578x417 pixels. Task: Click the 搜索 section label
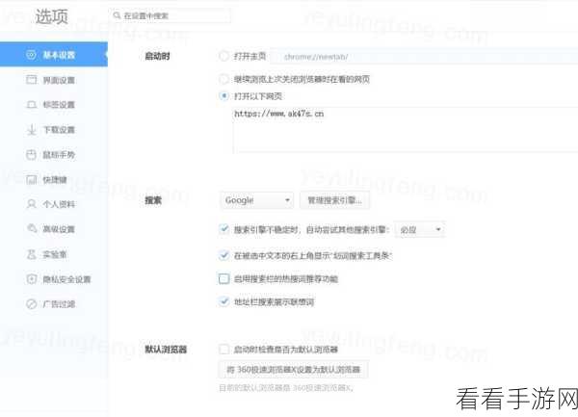click(x=153, y=200)
